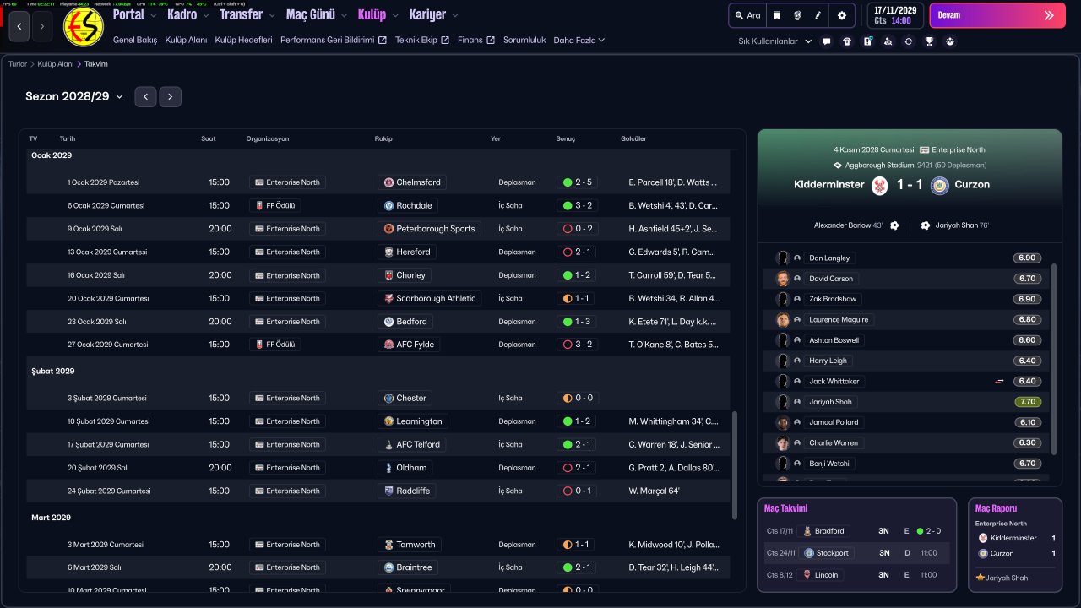Expand the Portal chevron arrow

coord(153,15)
